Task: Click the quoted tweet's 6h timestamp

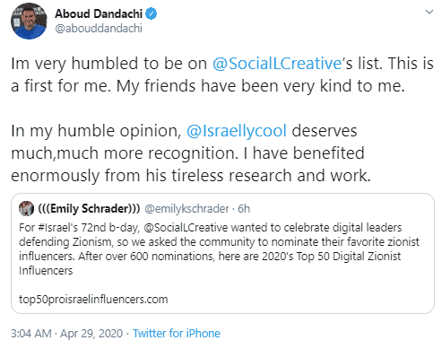Action: point(244,208)
